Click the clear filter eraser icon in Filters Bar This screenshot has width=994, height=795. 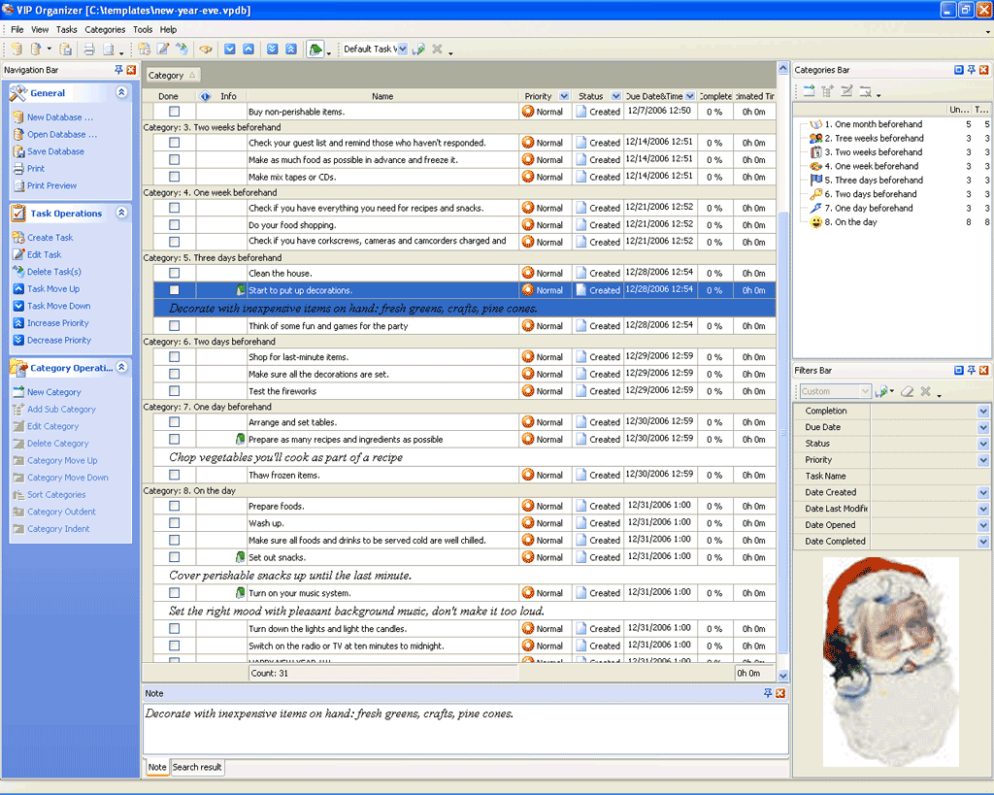coord(907,391)
